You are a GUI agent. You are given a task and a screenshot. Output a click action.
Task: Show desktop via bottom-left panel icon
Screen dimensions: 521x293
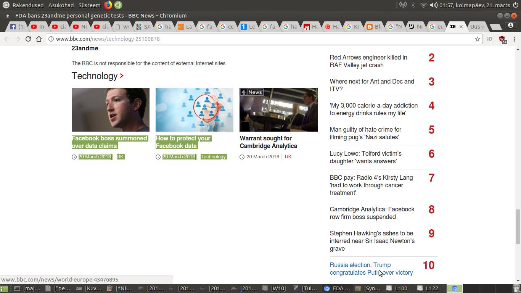(x=4, y=288)
